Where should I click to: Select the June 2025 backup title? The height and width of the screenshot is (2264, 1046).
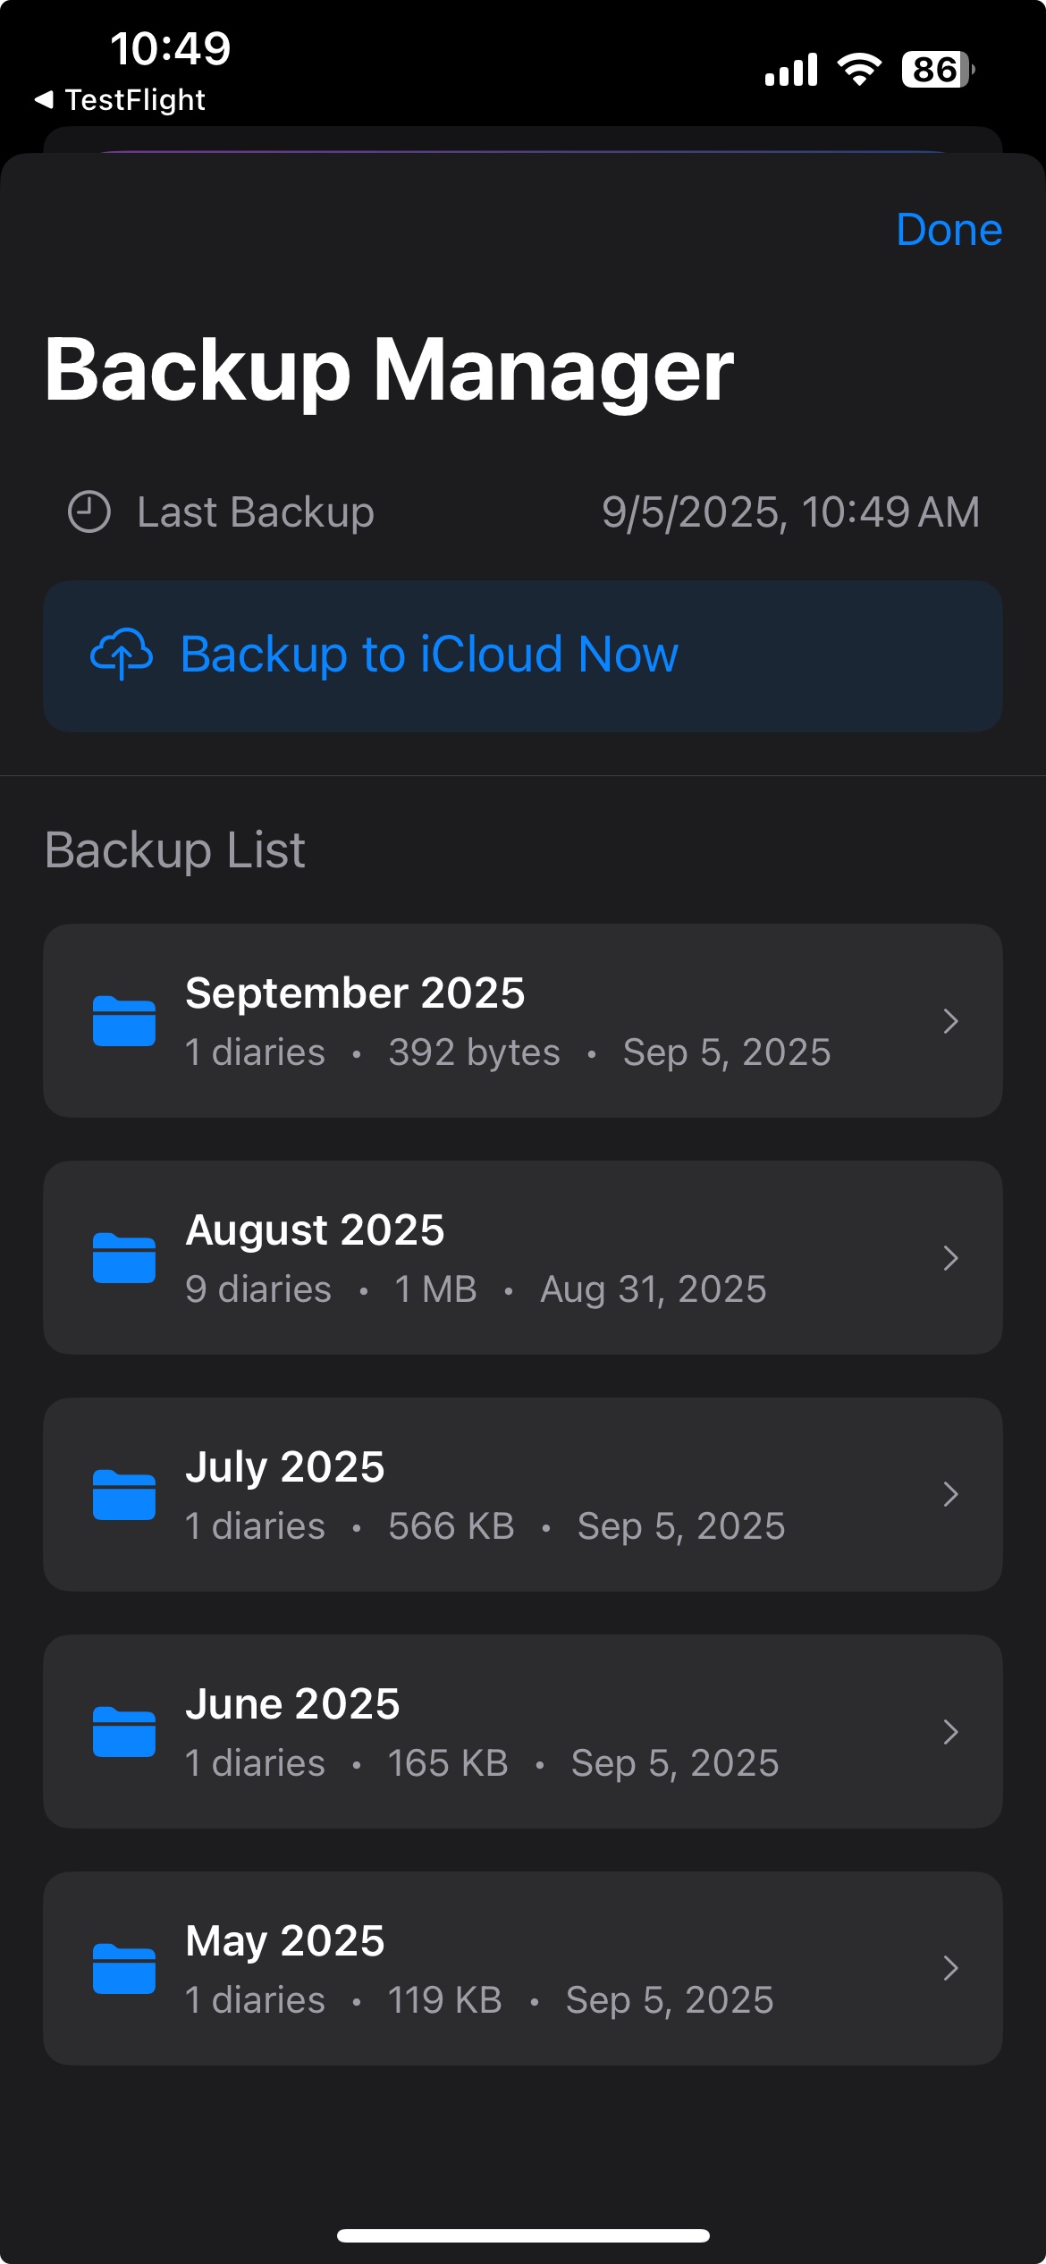tap(292, 1704)
